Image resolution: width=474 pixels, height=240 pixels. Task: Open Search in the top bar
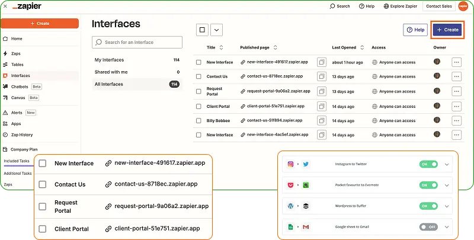(340, 6)
